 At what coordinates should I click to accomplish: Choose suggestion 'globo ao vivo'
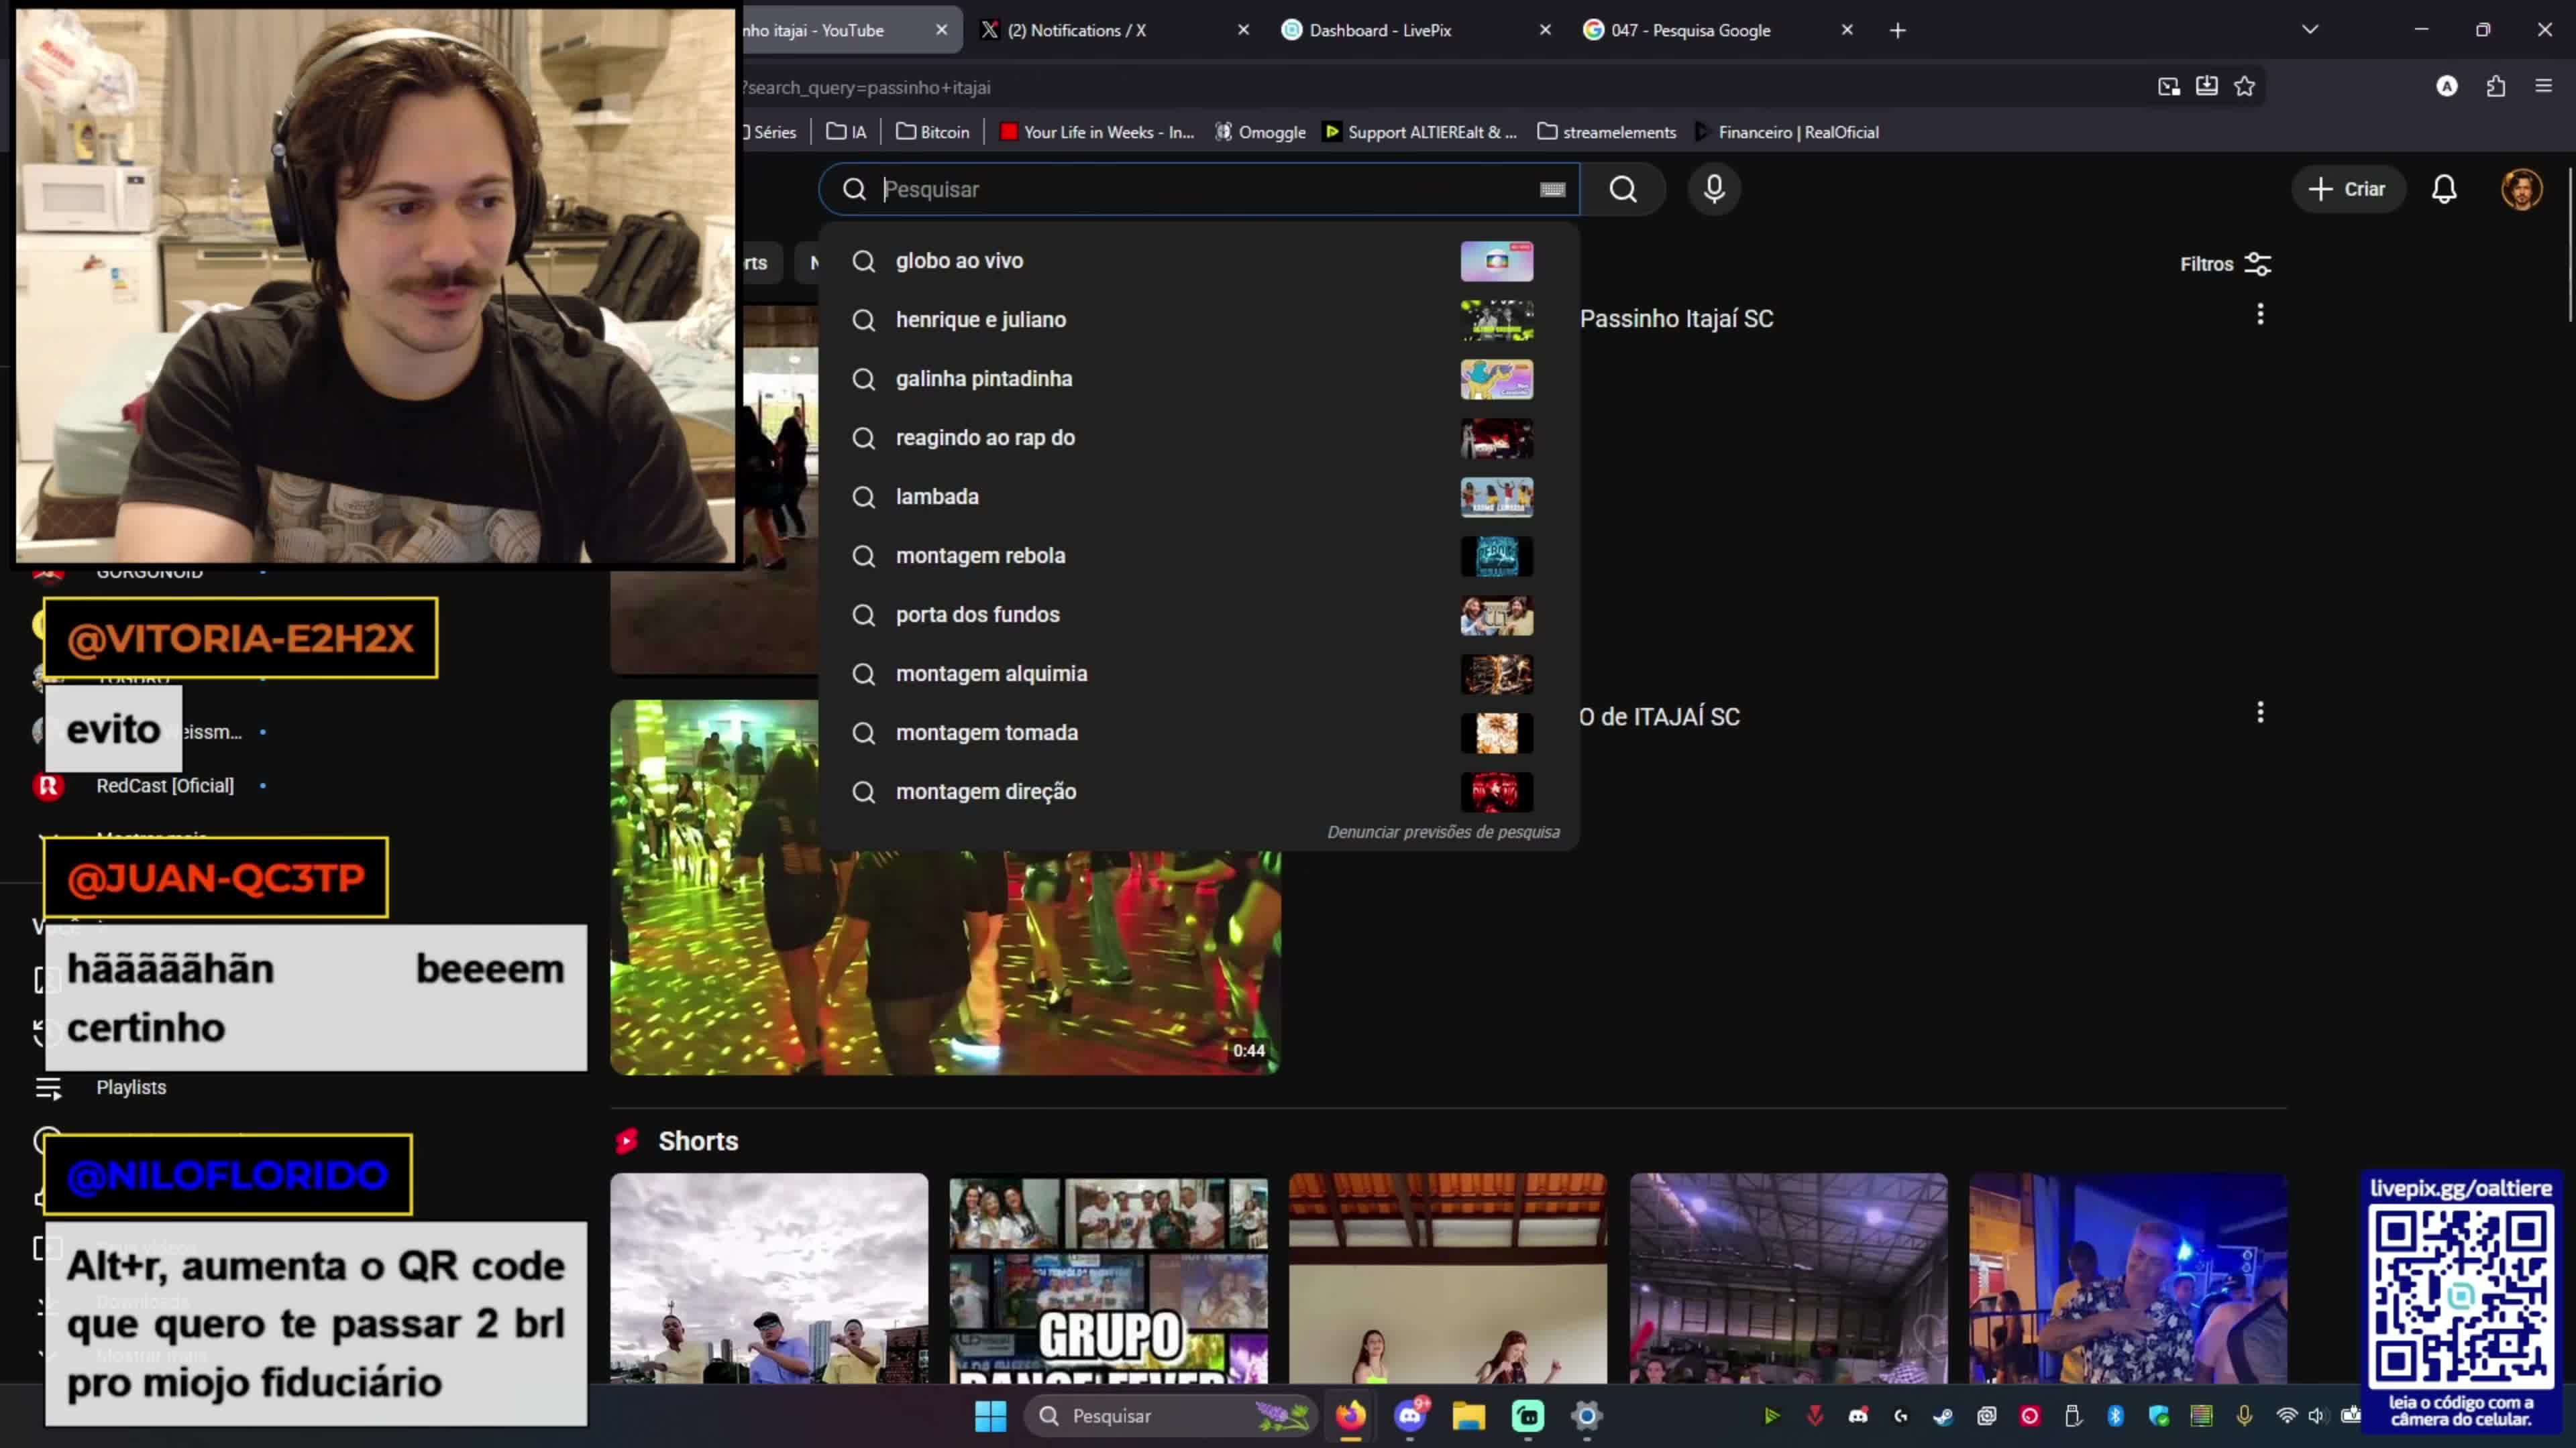tap(1198, 261)
